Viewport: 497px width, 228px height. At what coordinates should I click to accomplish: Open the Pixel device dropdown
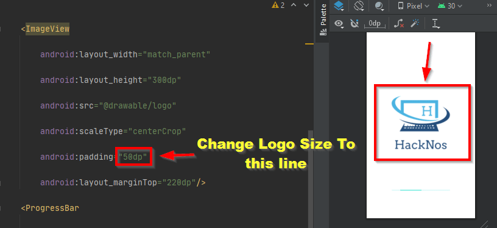(414, 6)
